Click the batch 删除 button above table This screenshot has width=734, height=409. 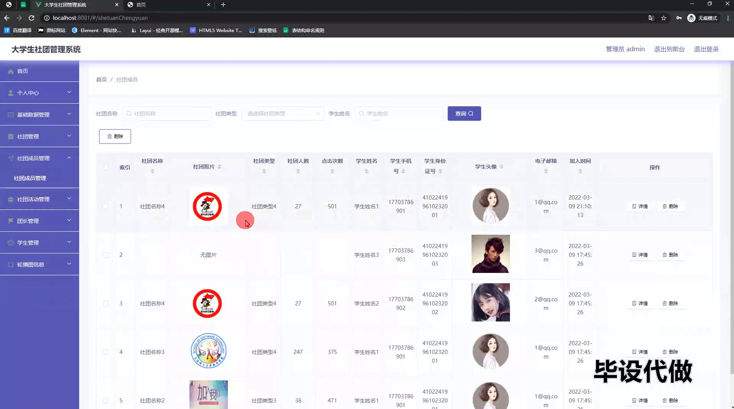click(x=115, y=136)
